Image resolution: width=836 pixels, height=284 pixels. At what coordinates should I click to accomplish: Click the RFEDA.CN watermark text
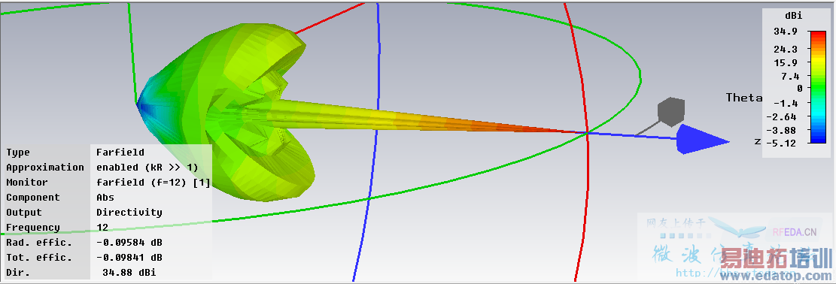(795, 231)
